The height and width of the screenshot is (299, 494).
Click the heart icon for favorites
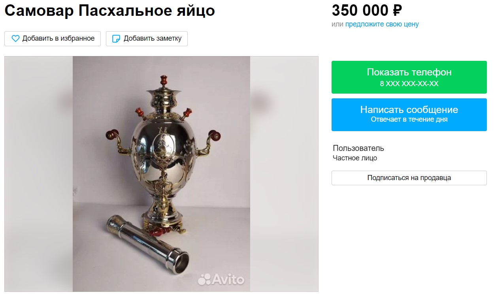tap(15, 39)
